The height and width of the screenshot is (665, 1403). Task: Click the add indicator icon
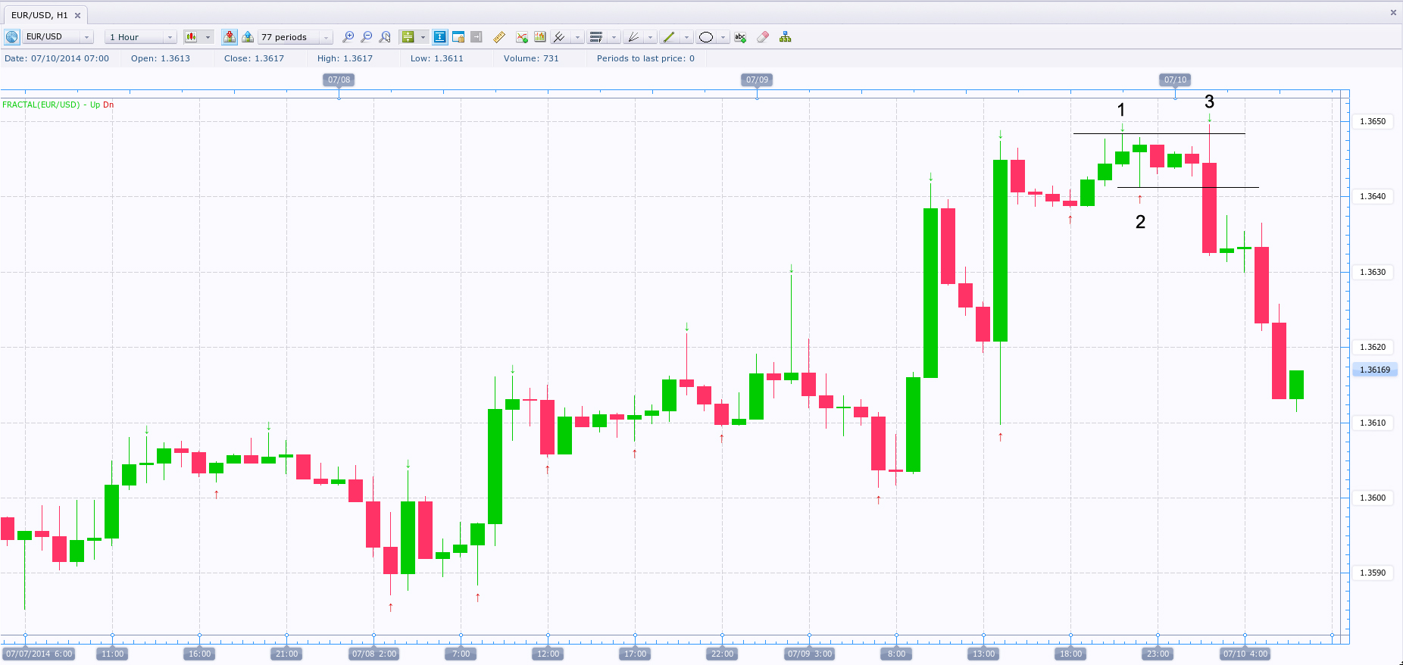(522, 37)
